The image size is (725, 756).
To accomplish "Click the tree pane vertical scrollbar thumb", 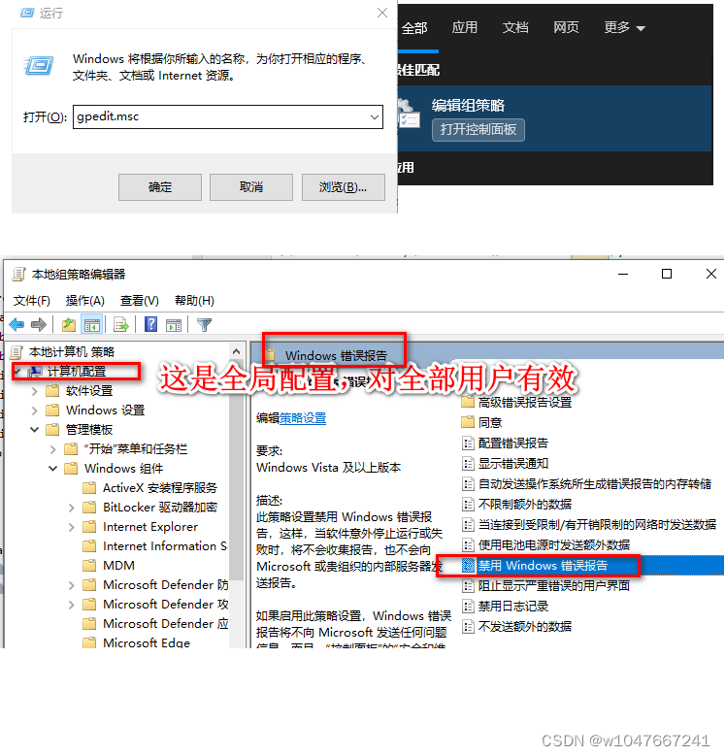I will click(236, 470).
